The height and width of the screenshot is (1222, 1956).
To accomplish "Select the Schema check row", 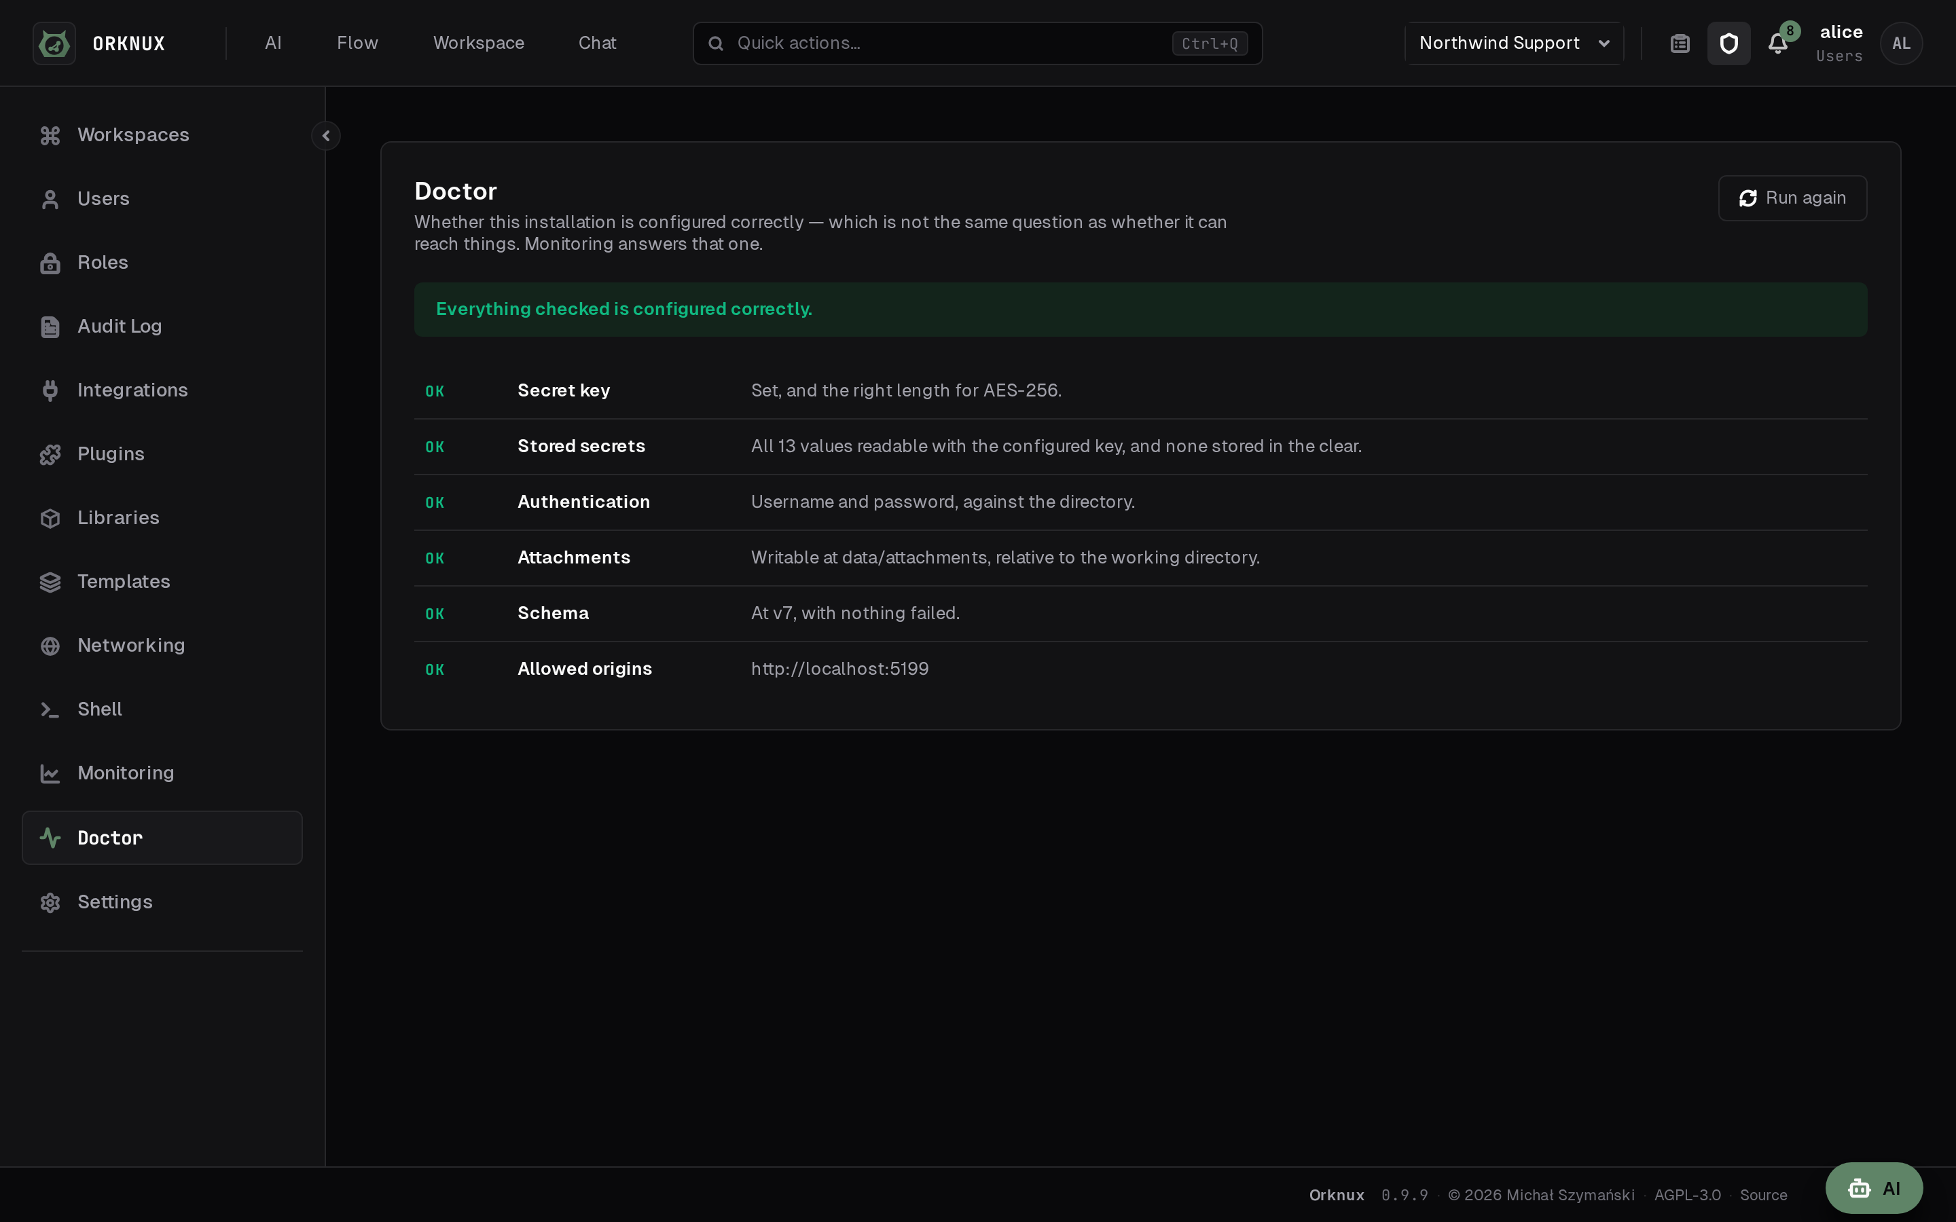I will [x=1140, y=614].
